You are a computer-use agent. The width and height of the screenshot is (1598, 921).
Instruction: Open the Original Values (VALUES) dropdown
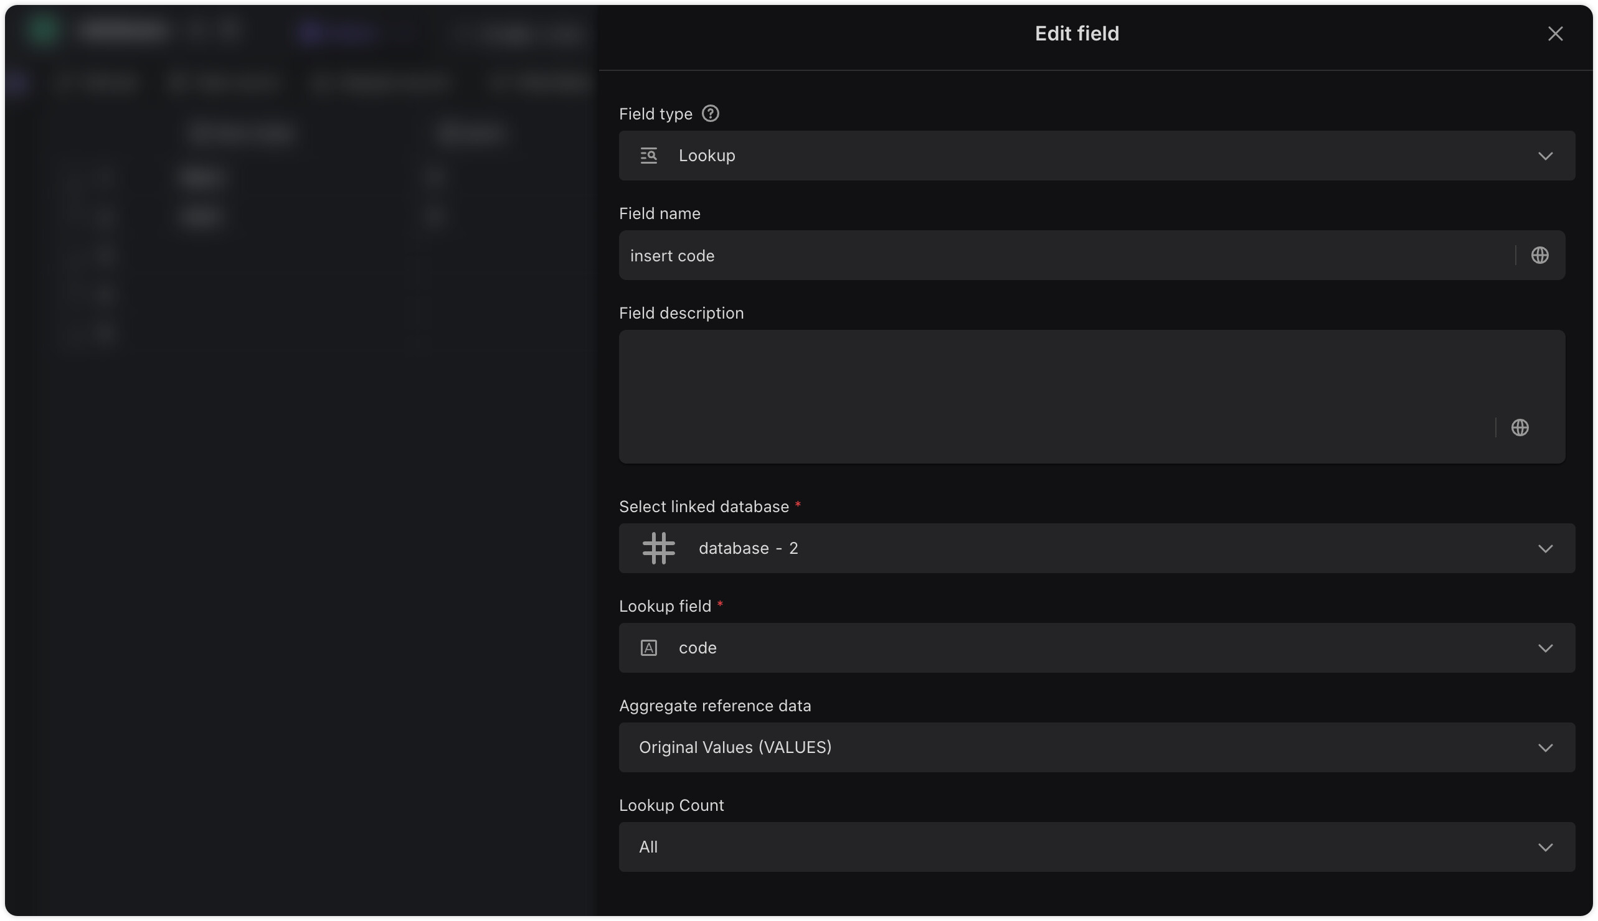coord(1076,747)
